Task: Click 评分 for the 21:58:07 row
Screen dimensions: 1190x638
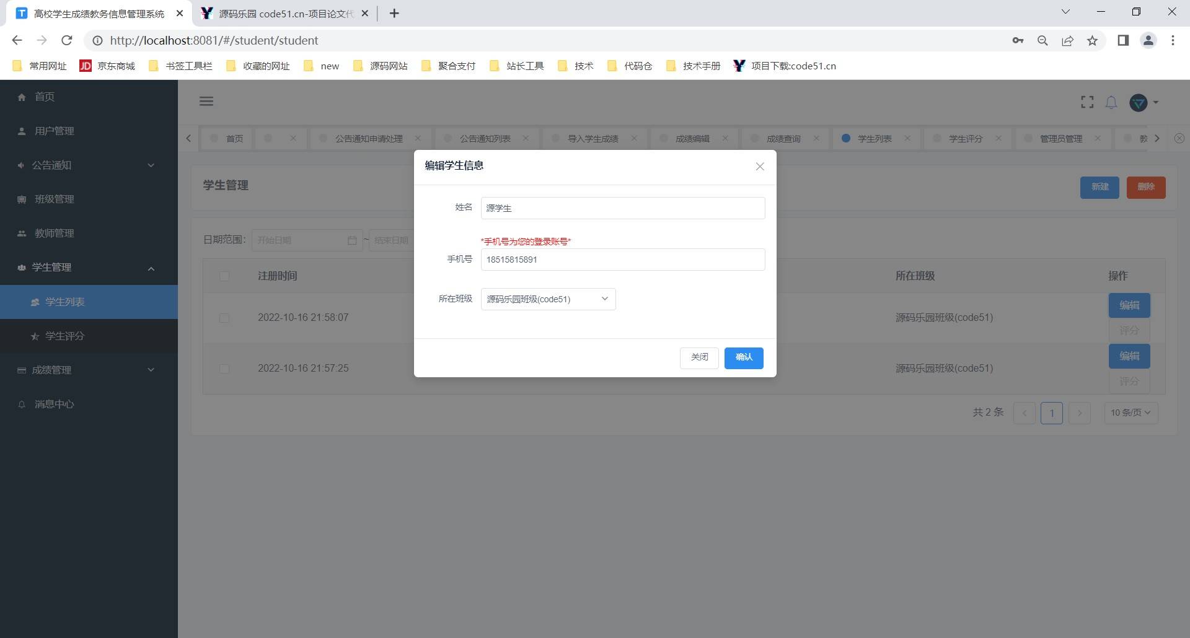Action: click(x=1129, y=331)
